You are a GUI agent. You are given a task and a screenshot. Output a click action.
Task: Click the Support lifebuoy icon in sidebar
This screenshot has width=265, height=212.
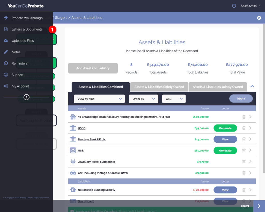(6, 75)
